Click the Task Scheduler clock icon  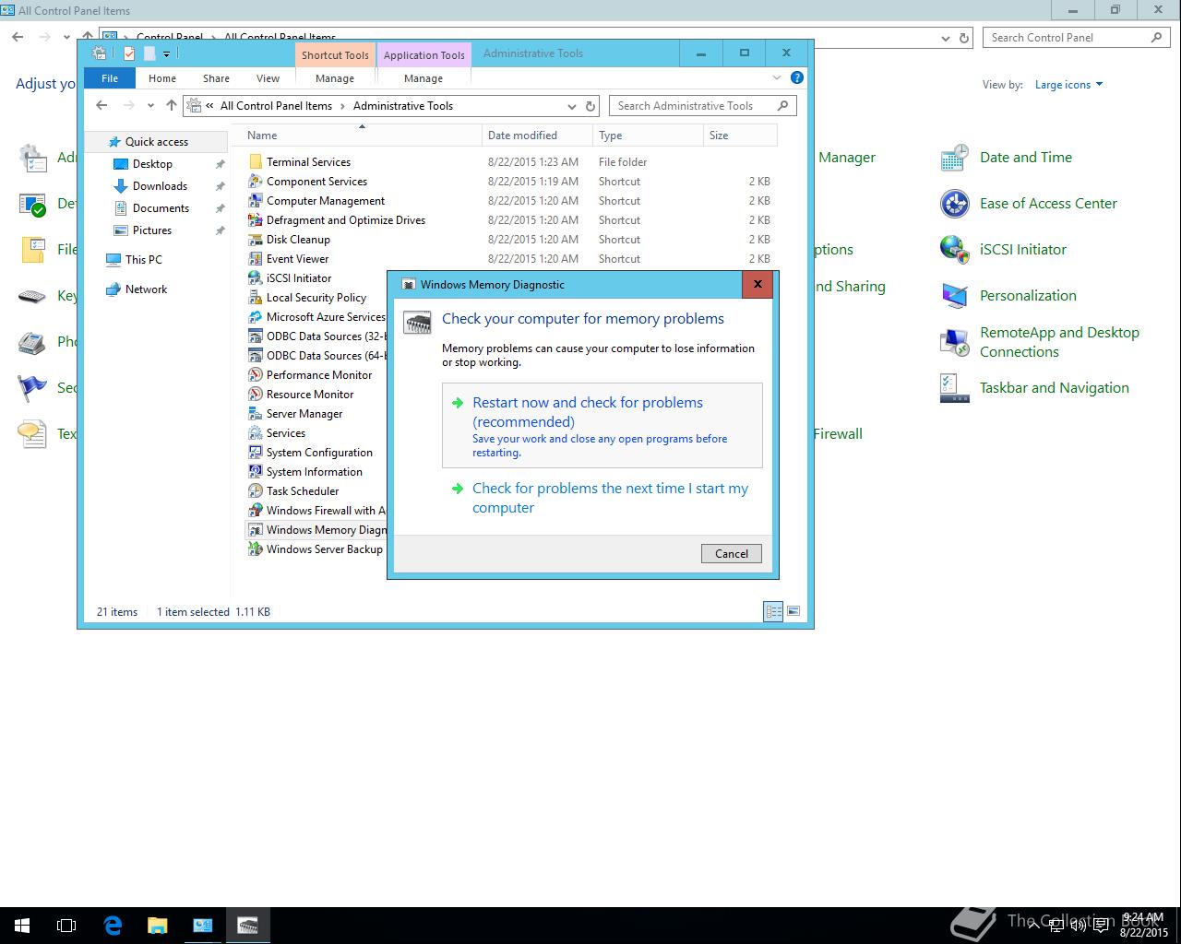pyautogui.click(x=256, y=491)
